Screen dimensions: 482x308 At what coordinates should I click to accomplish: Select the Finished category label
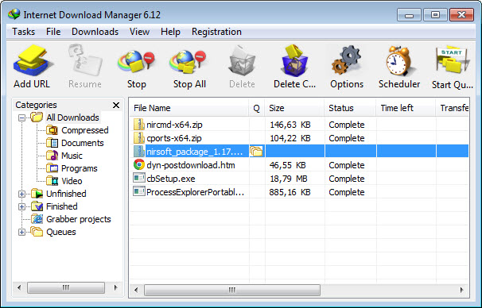(x=62, y=206)
